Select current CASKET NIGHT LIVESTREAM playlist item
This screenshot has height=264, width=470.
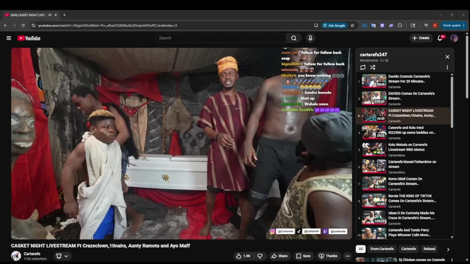pos(403,115)
